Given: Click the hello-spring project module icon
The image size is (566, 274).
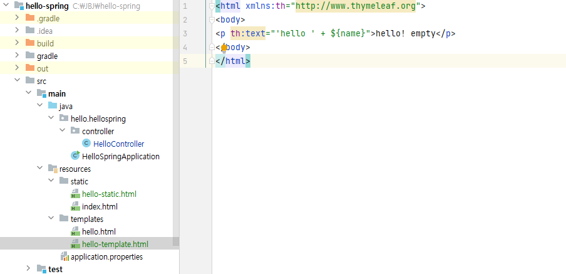Looking at the screenshot, I should tap(19, 6).
